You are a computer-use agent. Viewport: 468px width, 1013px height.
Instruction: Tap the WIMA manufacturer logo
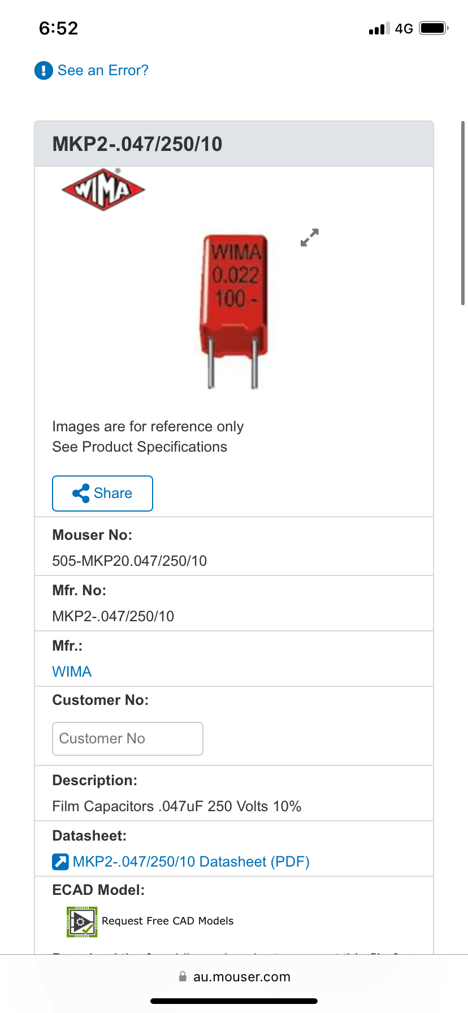point(103,189)
